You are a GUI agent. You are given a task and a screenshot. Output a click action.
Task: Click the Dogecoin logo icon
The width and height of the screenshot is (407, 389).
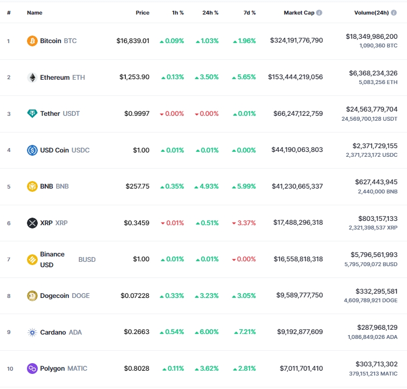click(x=32, y=296)
